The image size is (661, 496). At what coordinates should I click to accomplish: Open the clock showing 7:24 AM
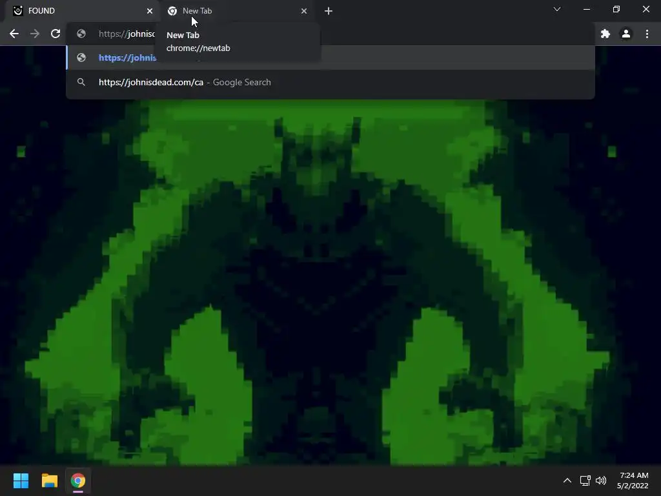point(633,480)
